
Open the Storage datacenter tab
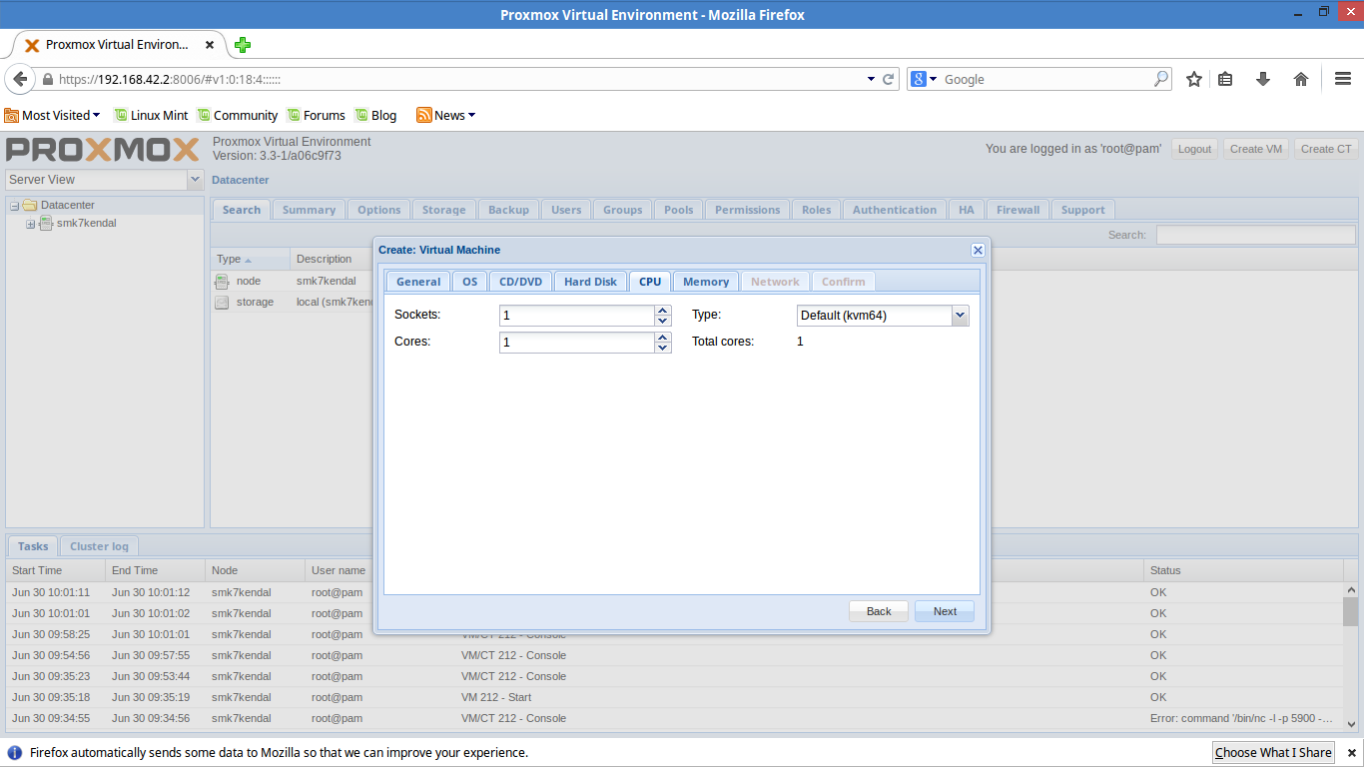coord(443,210)
